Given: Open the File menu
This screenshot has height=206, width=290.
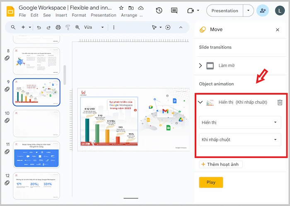Looking at the screenshot, I should point(22,15).
